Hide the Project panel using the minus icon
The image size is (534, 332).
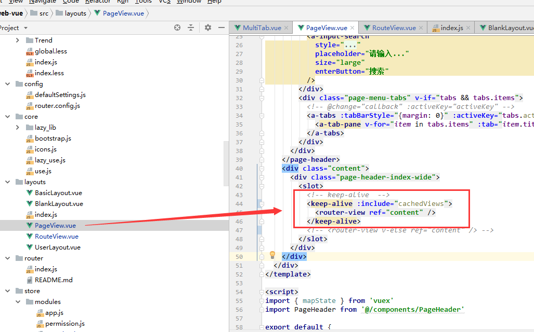pyautogui.click(x=222, y=27)
